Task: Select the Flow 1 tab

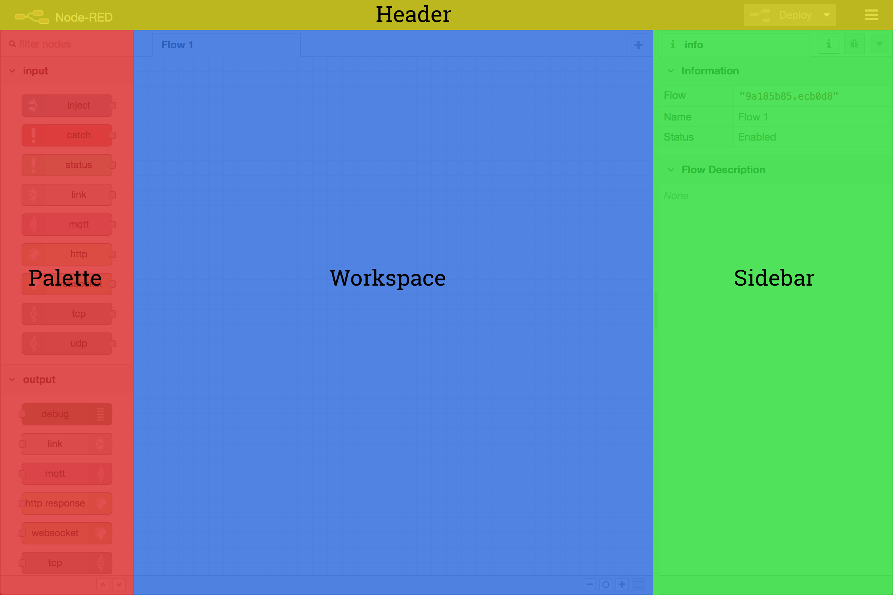Action: coord(177,45)
